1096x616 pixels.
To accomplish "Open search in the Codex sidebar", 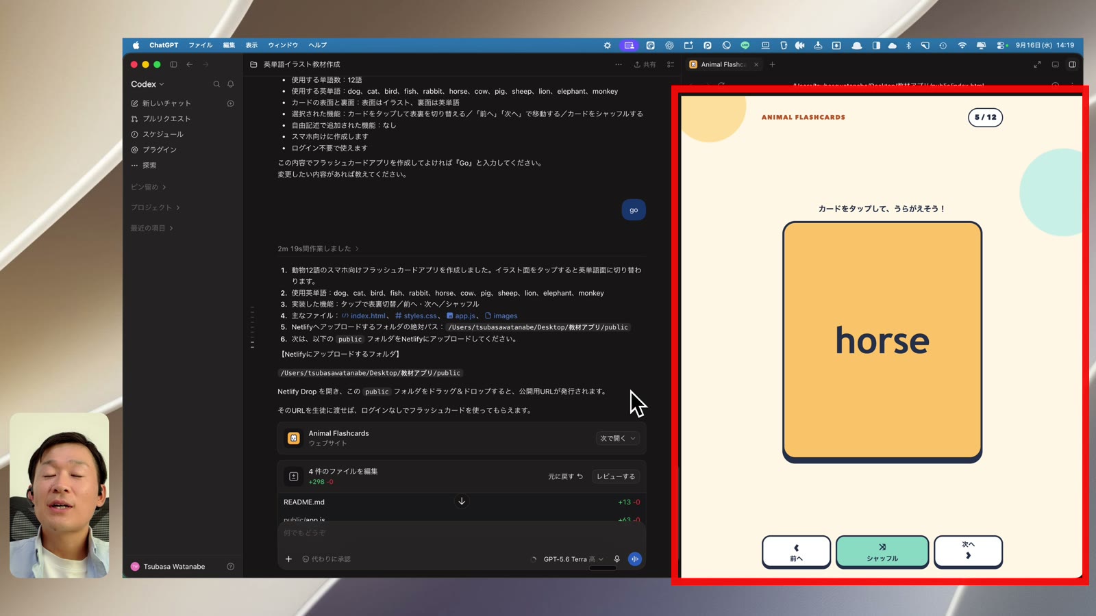I will (x=216, y=84).
